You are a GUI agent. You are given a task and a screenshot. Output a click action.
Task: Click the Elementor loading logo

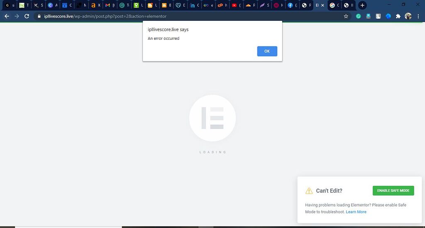pos(212,118)
